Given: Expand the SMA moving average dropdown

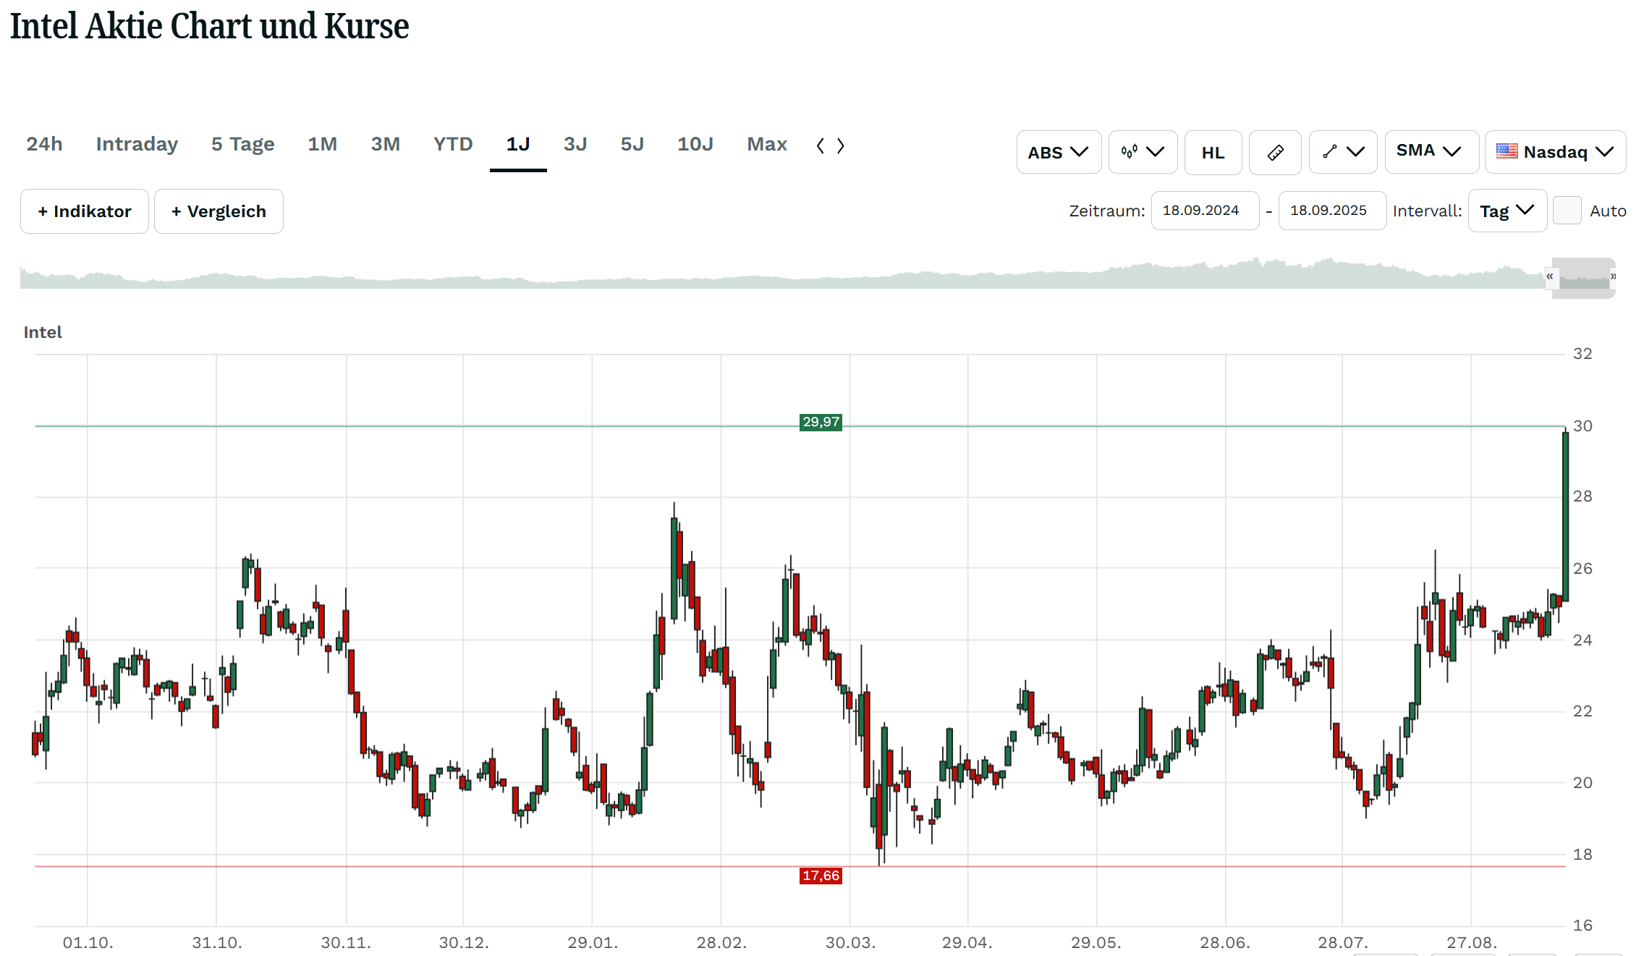Looking at the screenshot, I should [1431, 151].
